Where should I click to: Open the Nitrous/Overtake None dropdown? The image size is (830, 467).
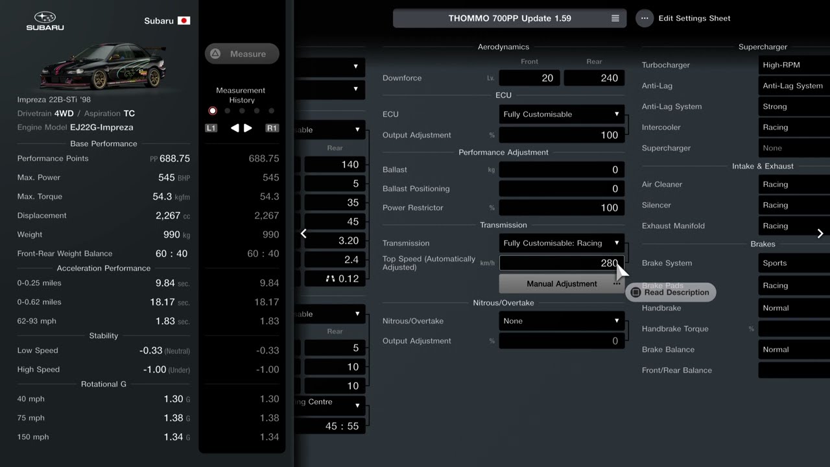(x=562, y=321)
